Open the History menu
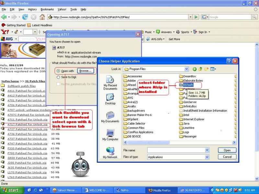Image resolution: width=259 pixels, height=194 pixels. (32, 9)
